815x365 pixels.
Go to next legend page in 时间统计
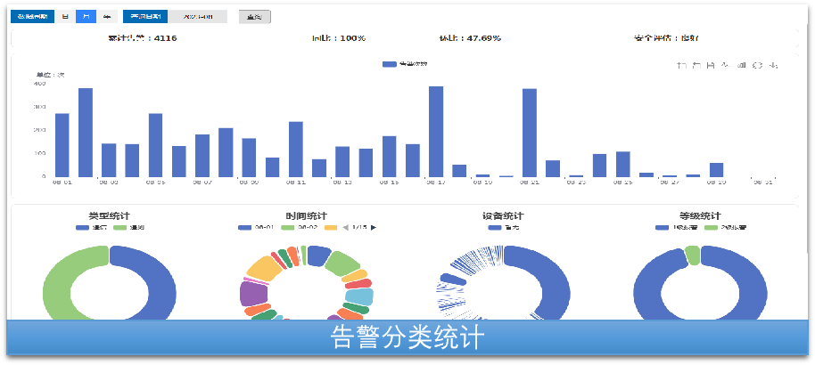[x=374, y=228]
